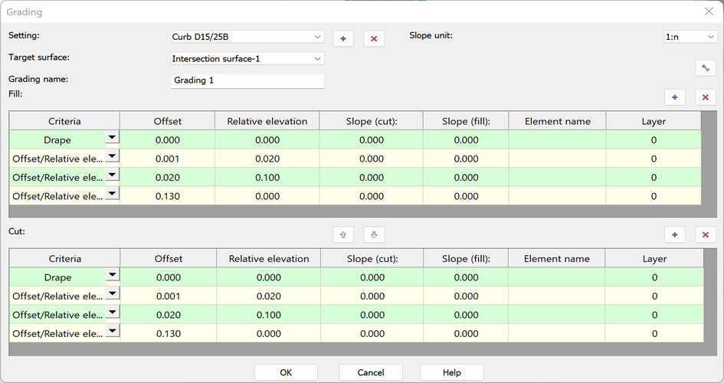Click the Cancel button
This screenshot has height=383, width=724.
[371, 372]
